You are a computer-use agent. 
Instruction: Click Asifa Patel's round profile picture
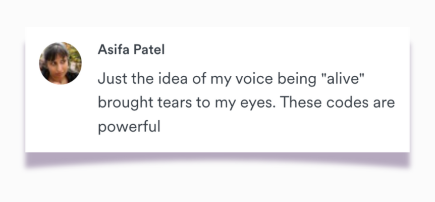click(x=60, y=63)
